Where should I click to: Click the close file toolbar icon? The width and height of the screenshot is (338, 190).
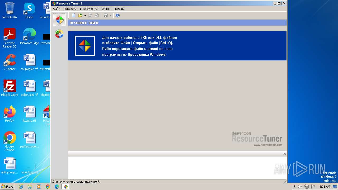point(97,16)
